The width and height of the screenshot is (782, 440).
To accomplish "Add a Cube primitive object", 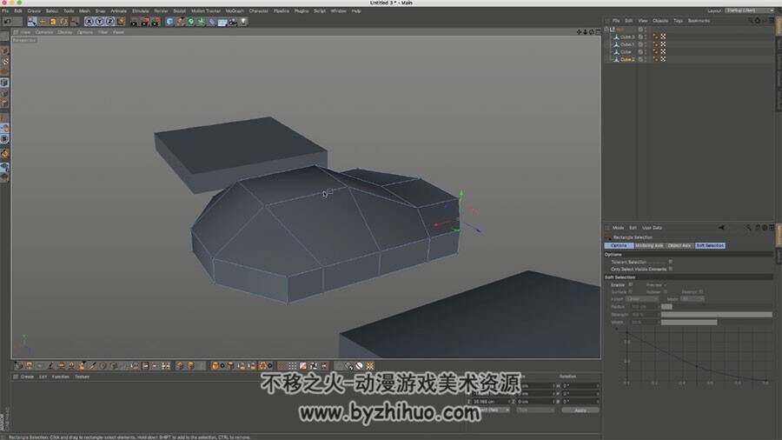I will tap(169, 22).
